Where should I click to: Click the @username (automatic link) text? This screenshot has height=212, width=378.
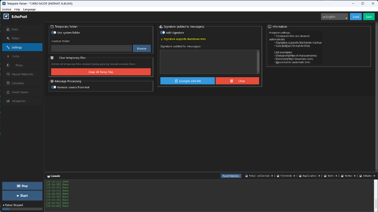[293, 62]
